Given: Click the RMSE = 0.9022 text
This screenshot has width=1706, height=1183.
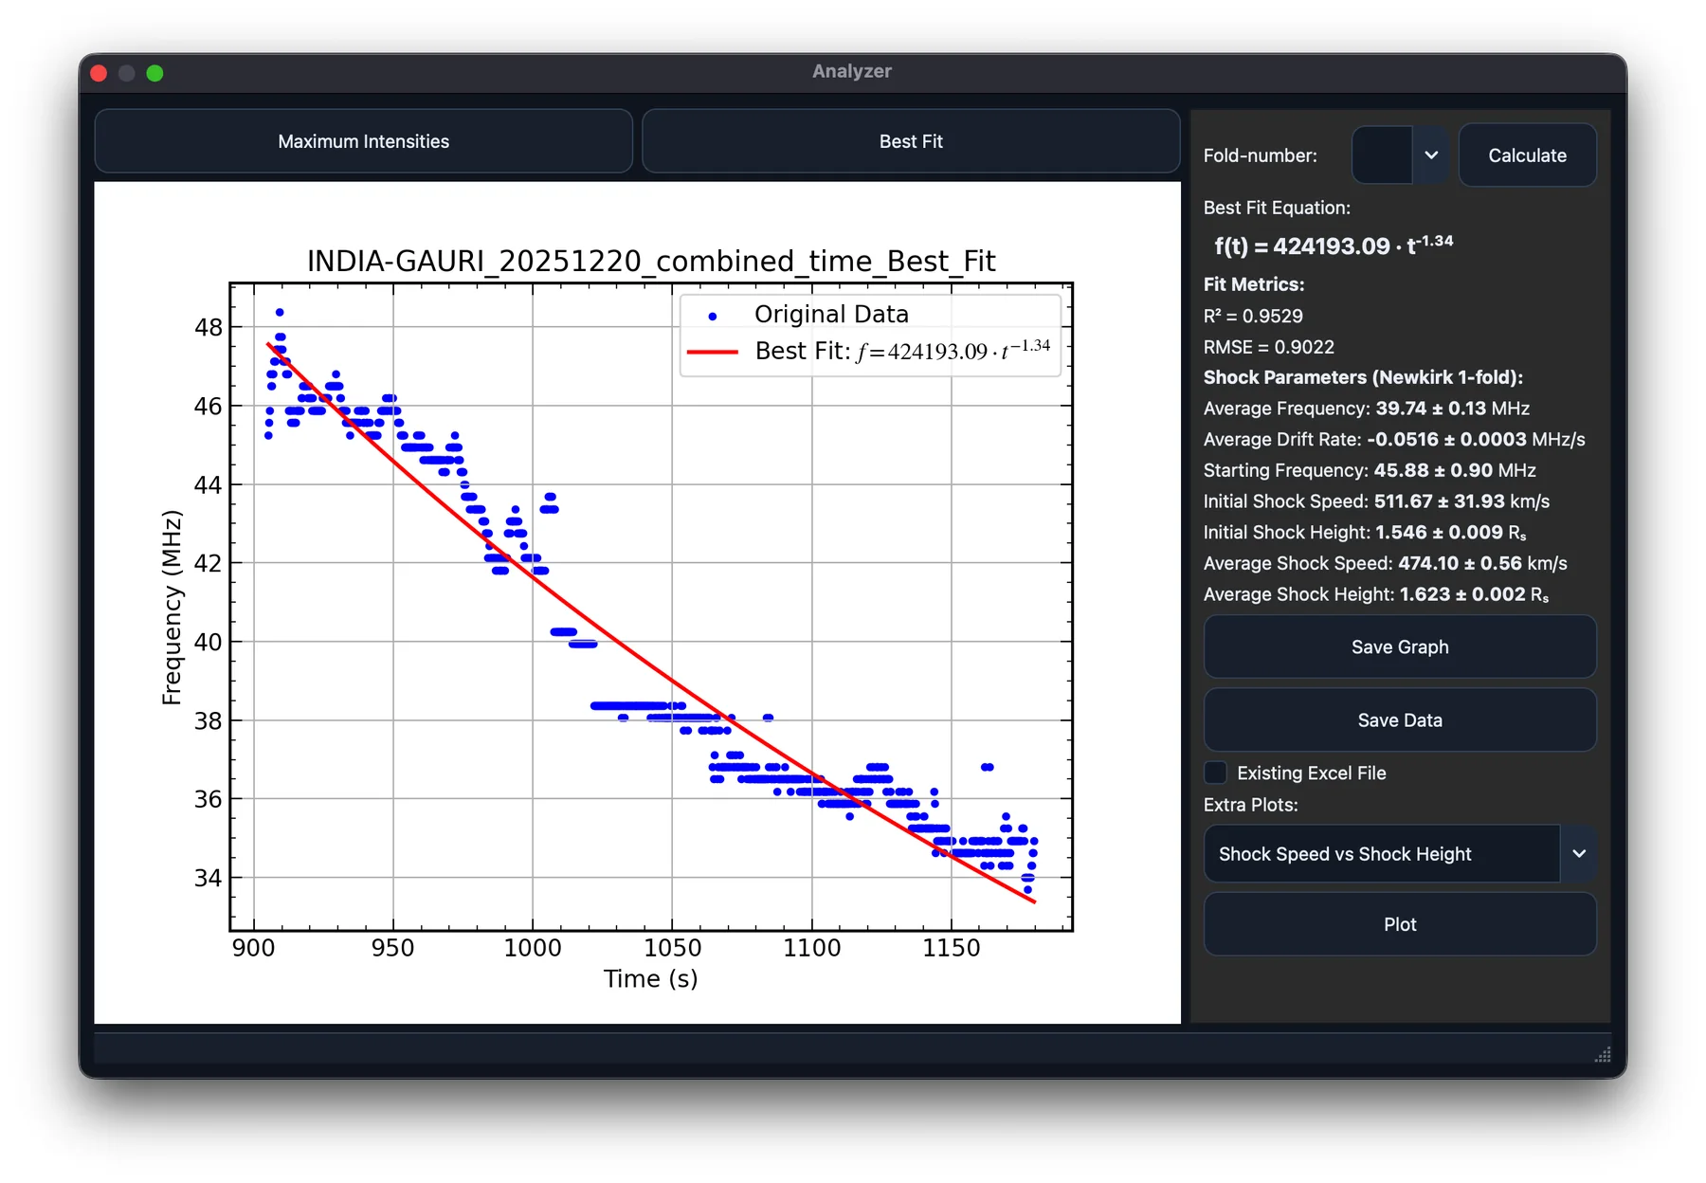Looking at the screenshot, I should pyautogui.click(x=1268, y=347).
